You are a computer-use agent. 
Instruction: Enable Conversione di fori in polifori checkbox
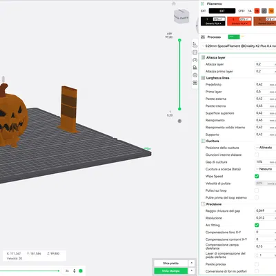257,271
